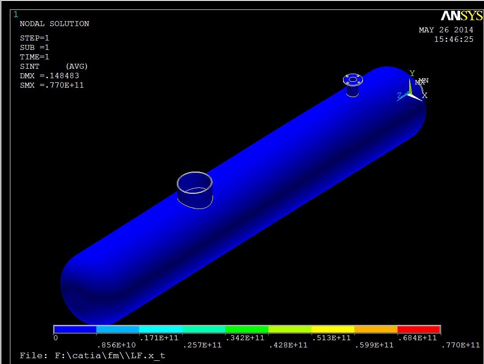Click the window number 1 label
This screenshot has width=484, height=364.
pyautogui.click(x=16, y=14)
